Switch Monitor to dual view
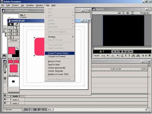 coord(119,13)
